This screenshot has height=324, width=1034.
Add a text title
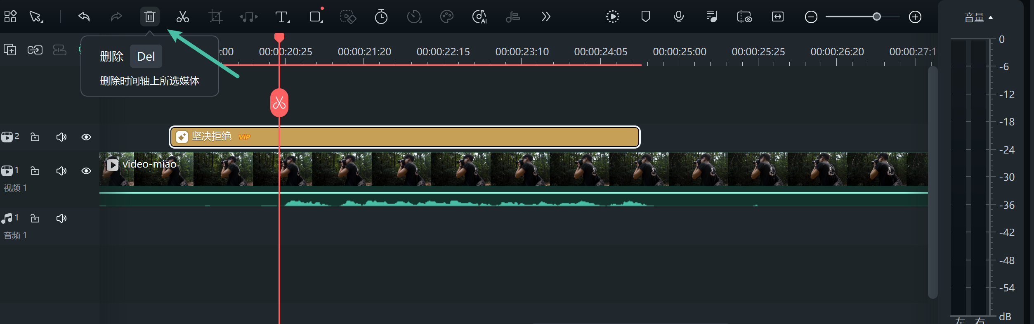click(283, 17)
